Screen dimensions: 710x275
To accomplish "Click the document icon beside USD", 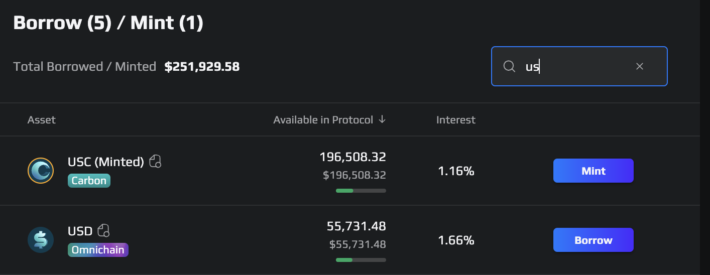I will click(104, 231).
